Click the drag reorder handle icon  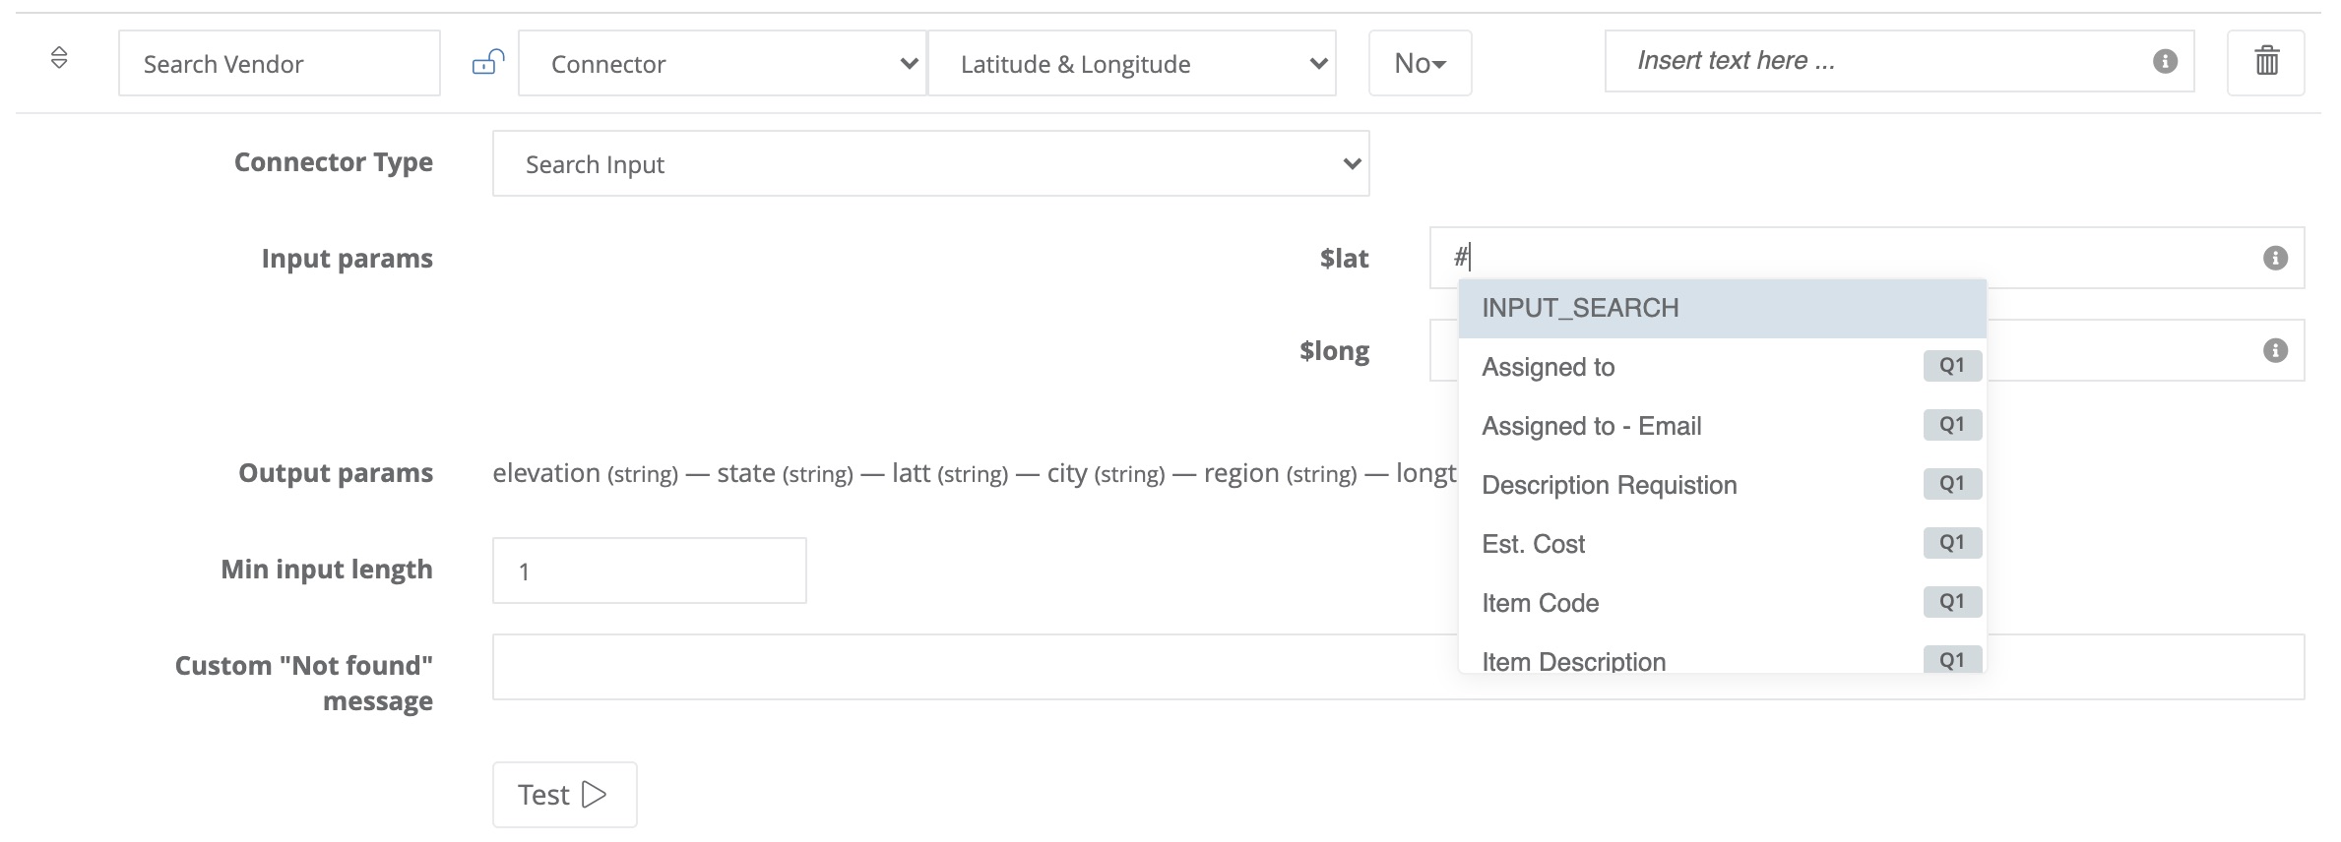(59, 58)
